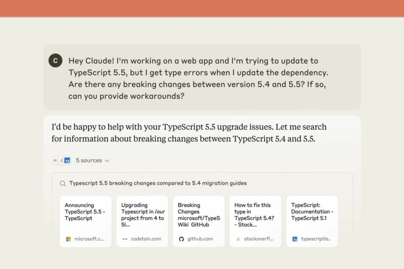Screen dimensions: 404x269
Task: Click the Stack Overflow favicon
Action: 238,239
